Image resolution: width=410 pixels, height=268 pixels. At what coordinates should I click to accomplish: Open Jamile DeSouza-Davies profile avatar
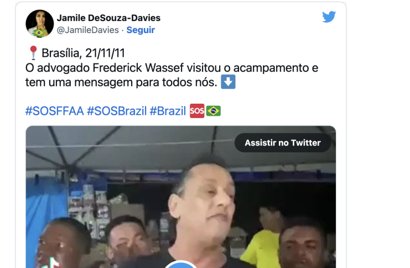tap(39, 24)
